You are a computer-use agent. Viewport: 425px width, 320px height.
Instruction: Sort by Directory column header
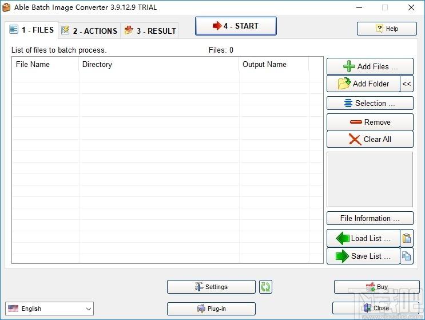pyautogui.click(x=159, y=64)
